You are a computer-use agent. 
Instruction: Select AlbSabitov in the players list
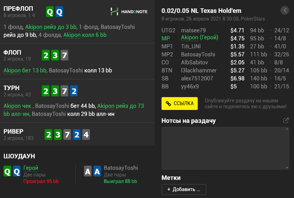tap(194, 63)
